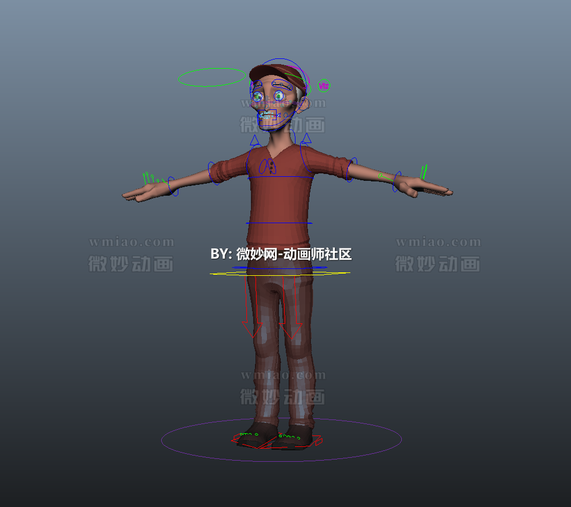Click the screen-right eye control circle
The height and width of the screenshot is (507, 571).
(279, 97)
